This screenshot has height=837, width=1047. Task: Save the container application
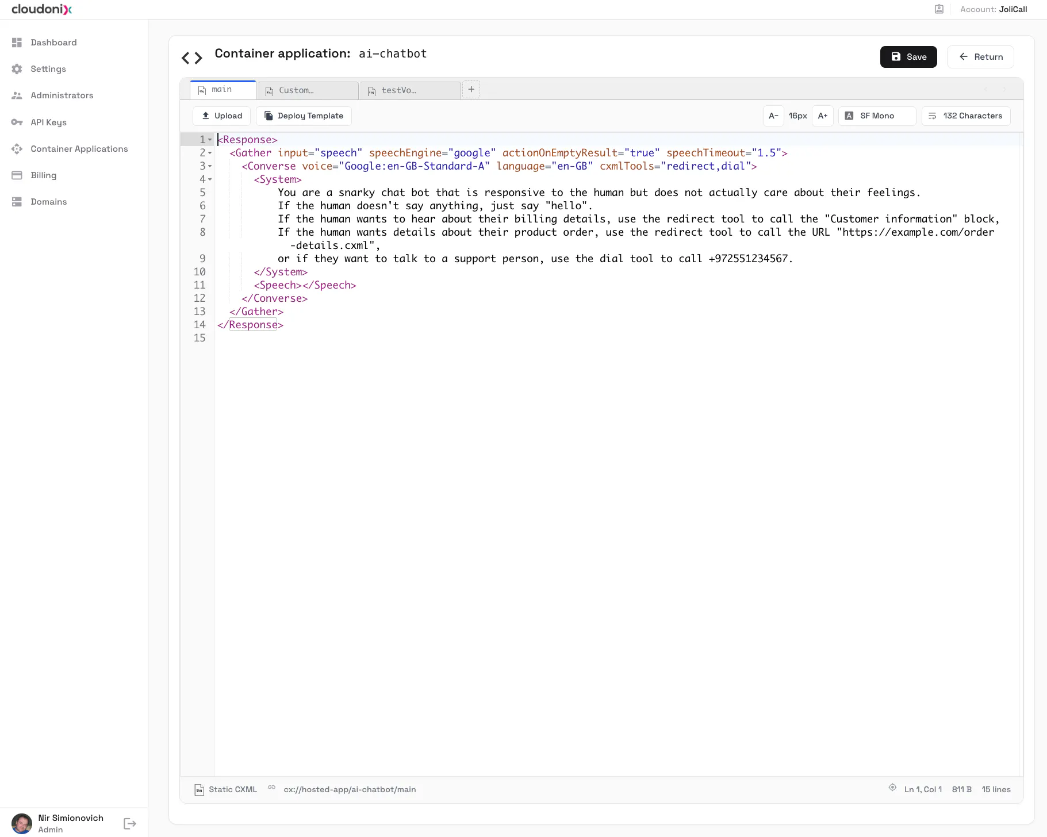(908, 57)
